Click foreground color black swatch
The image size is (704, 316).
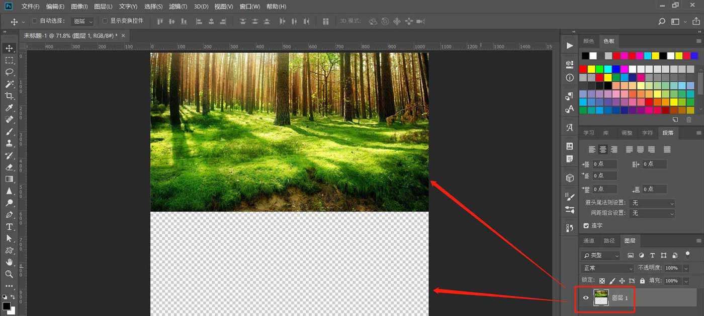click(x=6, y=306)
